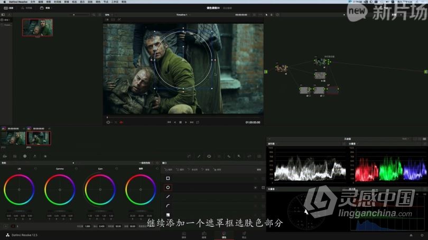
Task: Open the Qualifier eyedropper palette
Action: (199, 156)
